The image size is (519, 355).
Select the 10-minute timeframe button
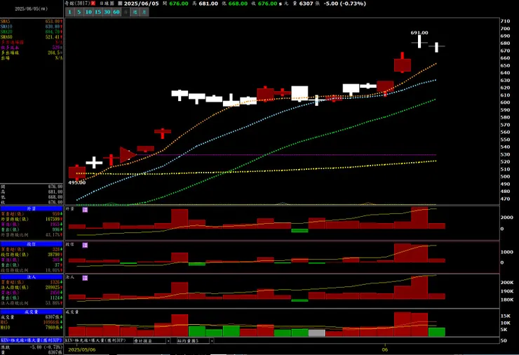tap(88, 12)
